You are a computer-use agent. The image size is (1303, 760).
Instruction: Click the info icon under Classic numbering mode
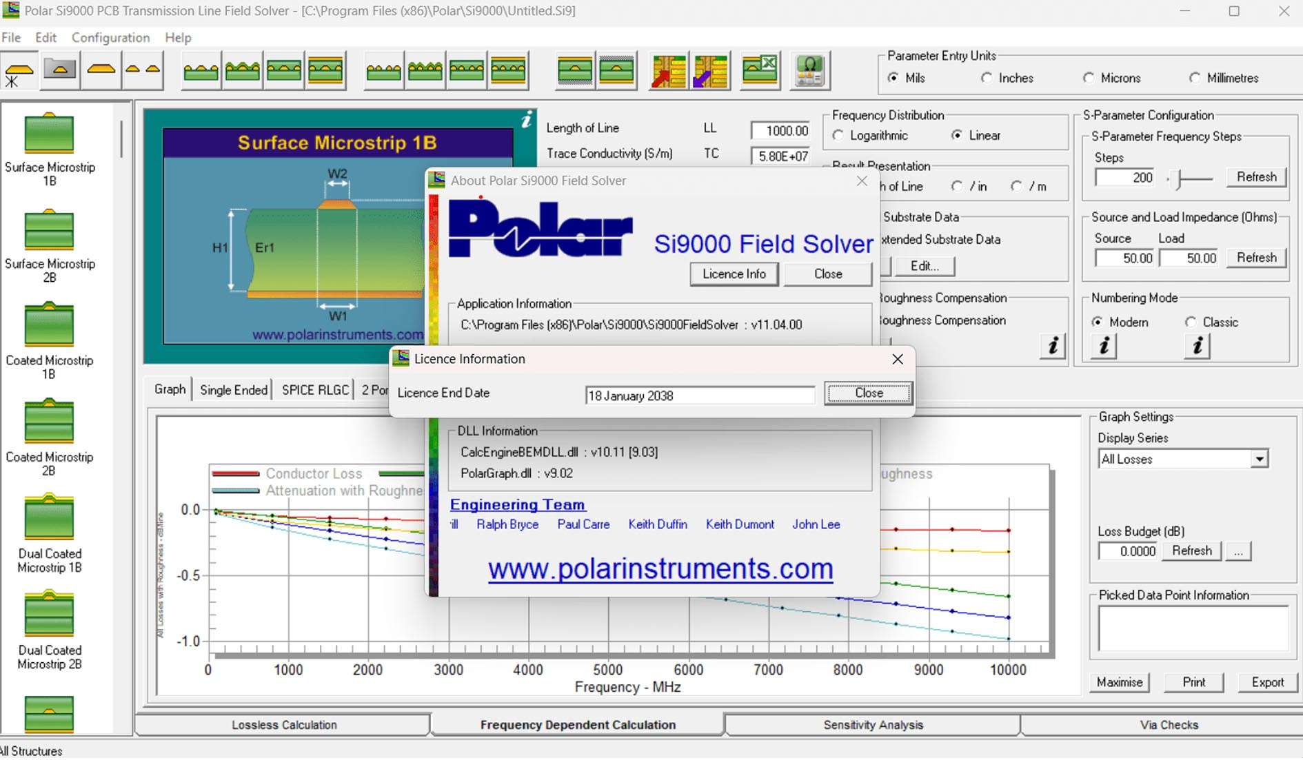(1198, 346)
